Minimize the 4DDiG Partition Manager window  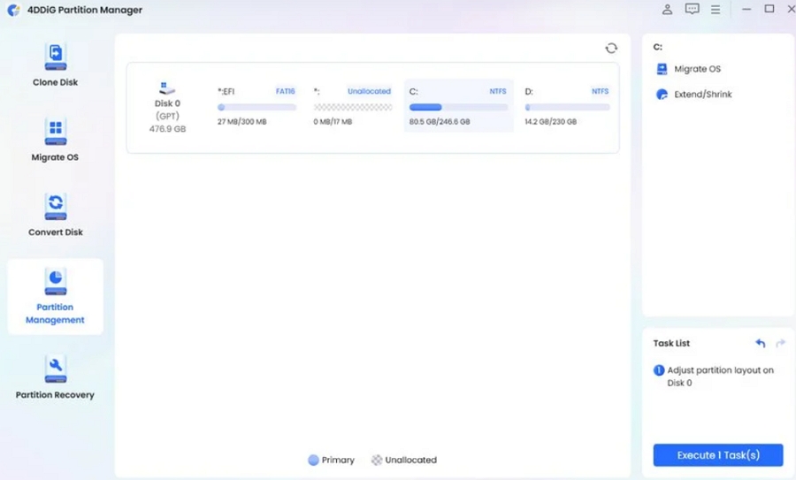746,9
